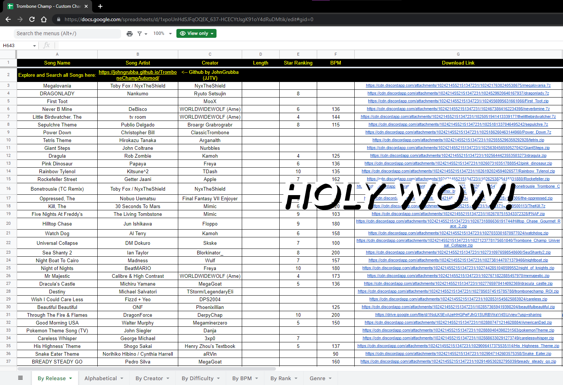Open By Rank sheet tab arrow menu

[x=296, y=378]
